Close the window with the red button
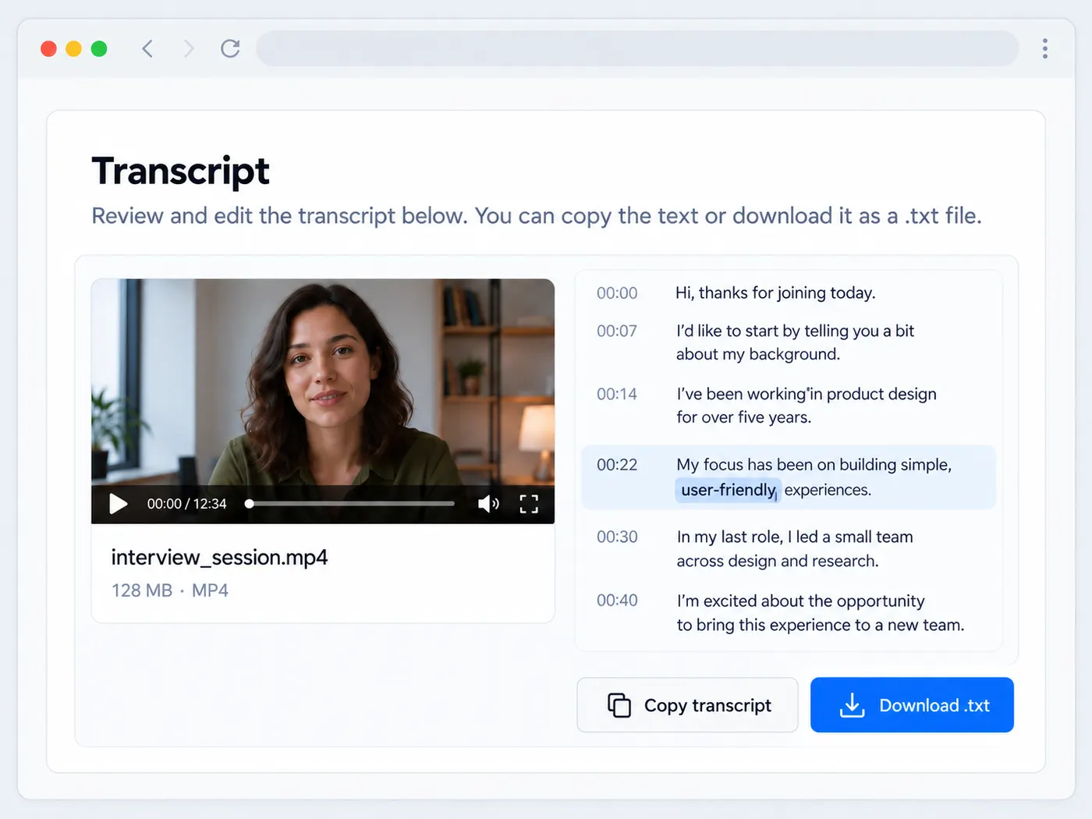This screenshot has height=819, width=1092. point(48,48)
